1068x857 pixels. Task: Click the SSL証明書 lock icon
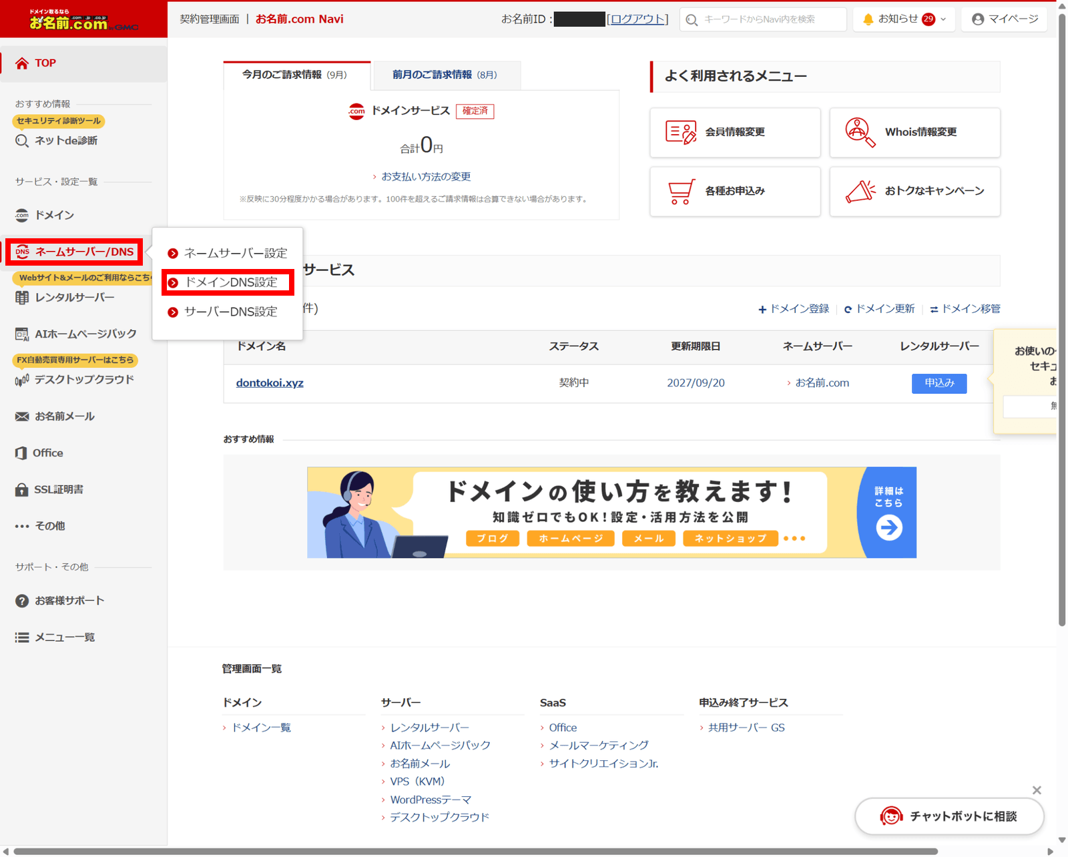[x=22, y=489]
